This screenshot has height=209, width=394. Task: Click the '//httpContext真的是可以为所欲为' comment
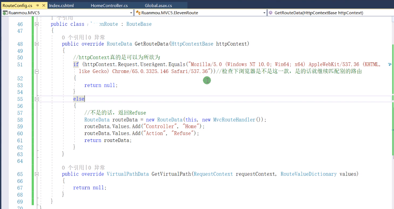point(117,58)
